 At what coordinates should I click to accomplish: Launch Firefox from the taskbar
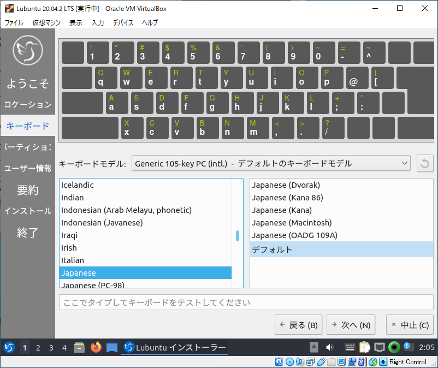pyautogui.click(x=96, y=348)
